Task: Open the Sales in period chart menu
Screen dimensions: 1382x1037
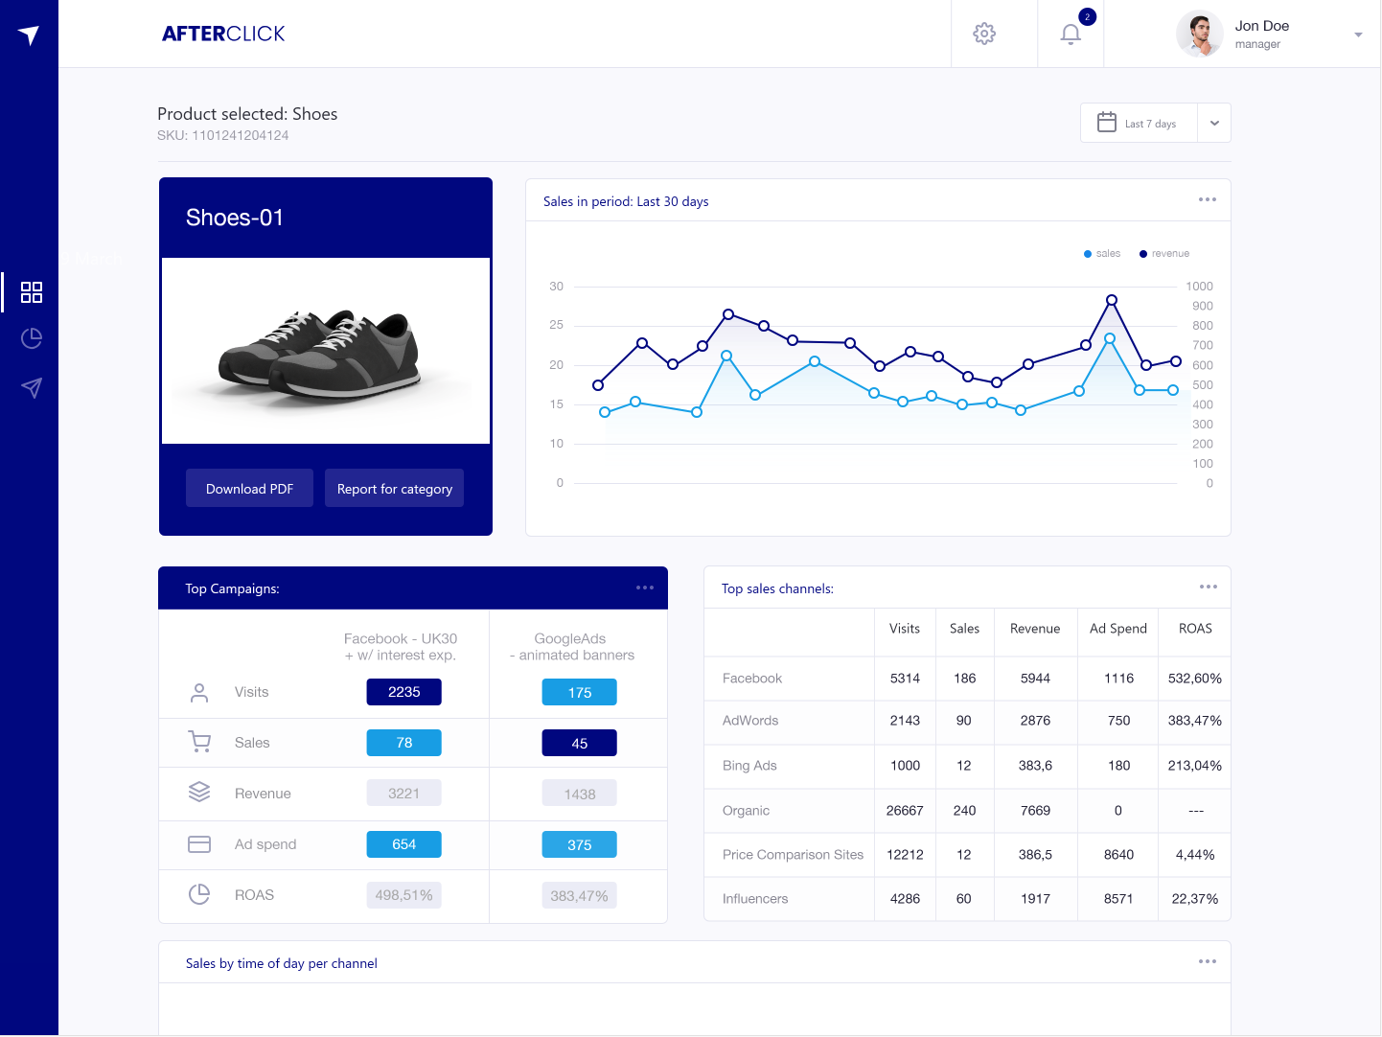Action: coord(1207,199)
